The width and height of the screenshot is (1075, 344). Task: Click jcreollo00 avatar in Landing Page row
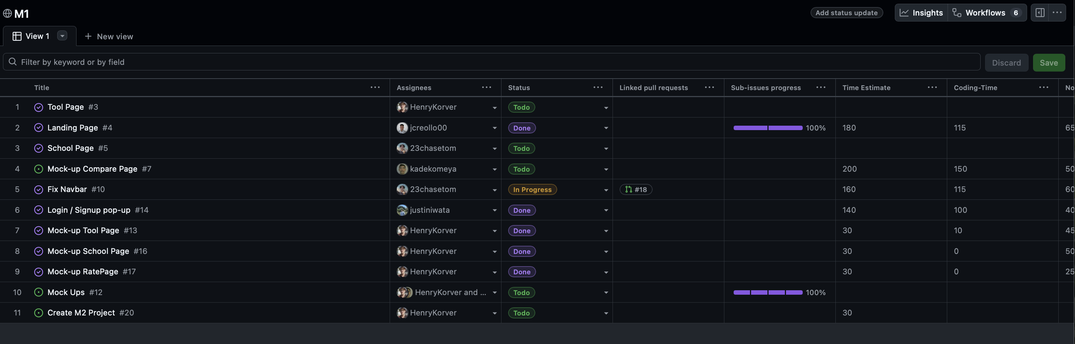[x=402, y=128]
